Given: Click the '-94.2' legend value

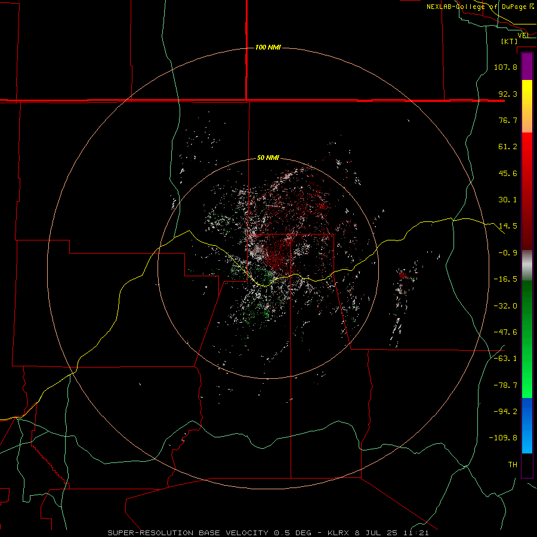Looking at the screenshot, I should tap(505, 412).
